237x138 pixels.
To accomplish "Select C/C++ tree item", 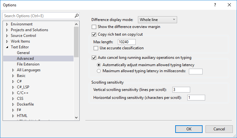I will (23, 93).
